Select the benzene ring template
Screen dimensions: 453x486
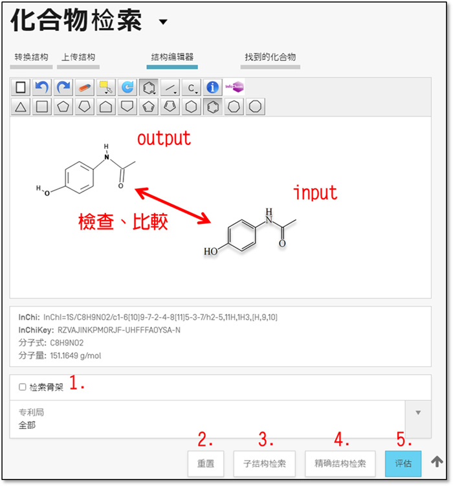pyautogui.click(x=212, y=107)
